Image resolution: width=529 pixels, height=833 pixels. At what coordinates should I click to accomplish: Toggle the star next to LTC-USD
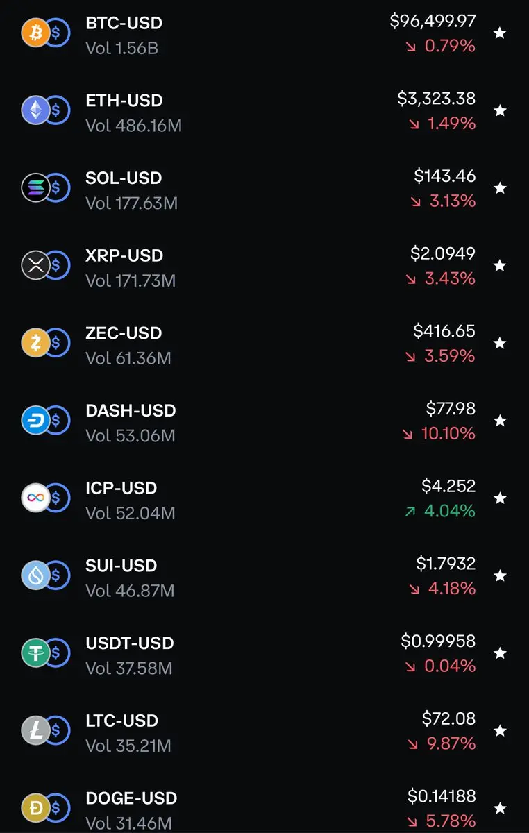pos(499,730)
